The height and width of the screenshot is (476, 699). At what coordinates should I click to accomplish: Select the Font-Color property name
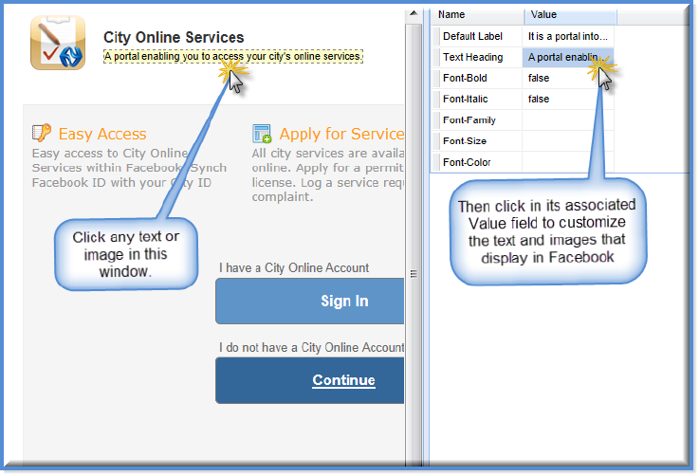coord(467,162)
